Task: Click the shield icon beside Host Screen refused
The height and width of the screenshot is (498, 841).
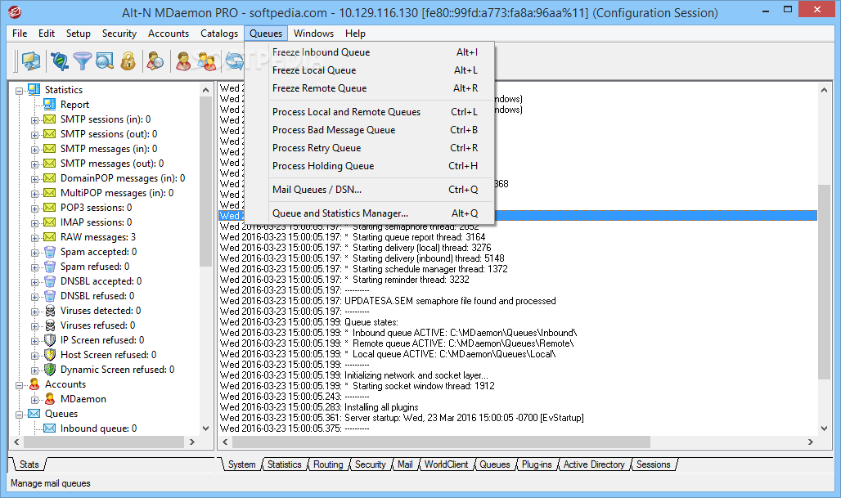Action: click(50, 354)
